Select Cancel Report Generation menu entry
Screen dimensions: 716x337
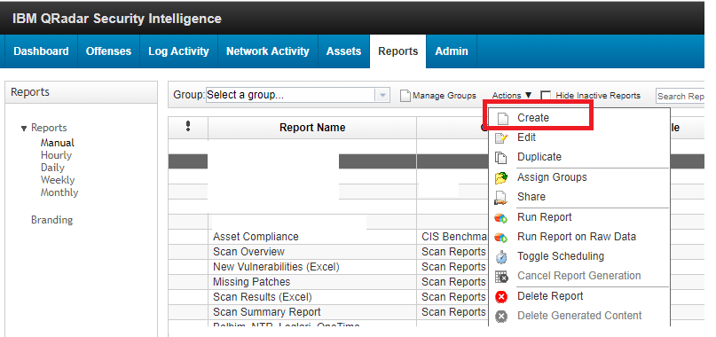click(x=579, y=276)
